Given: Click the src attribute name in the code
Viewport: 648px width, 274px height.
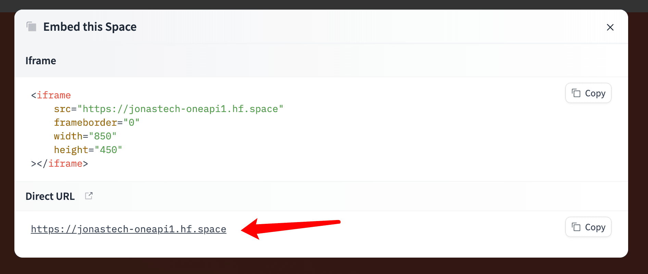Looking at the screenshot, I should pyautogui.click(x=62, y=109).
